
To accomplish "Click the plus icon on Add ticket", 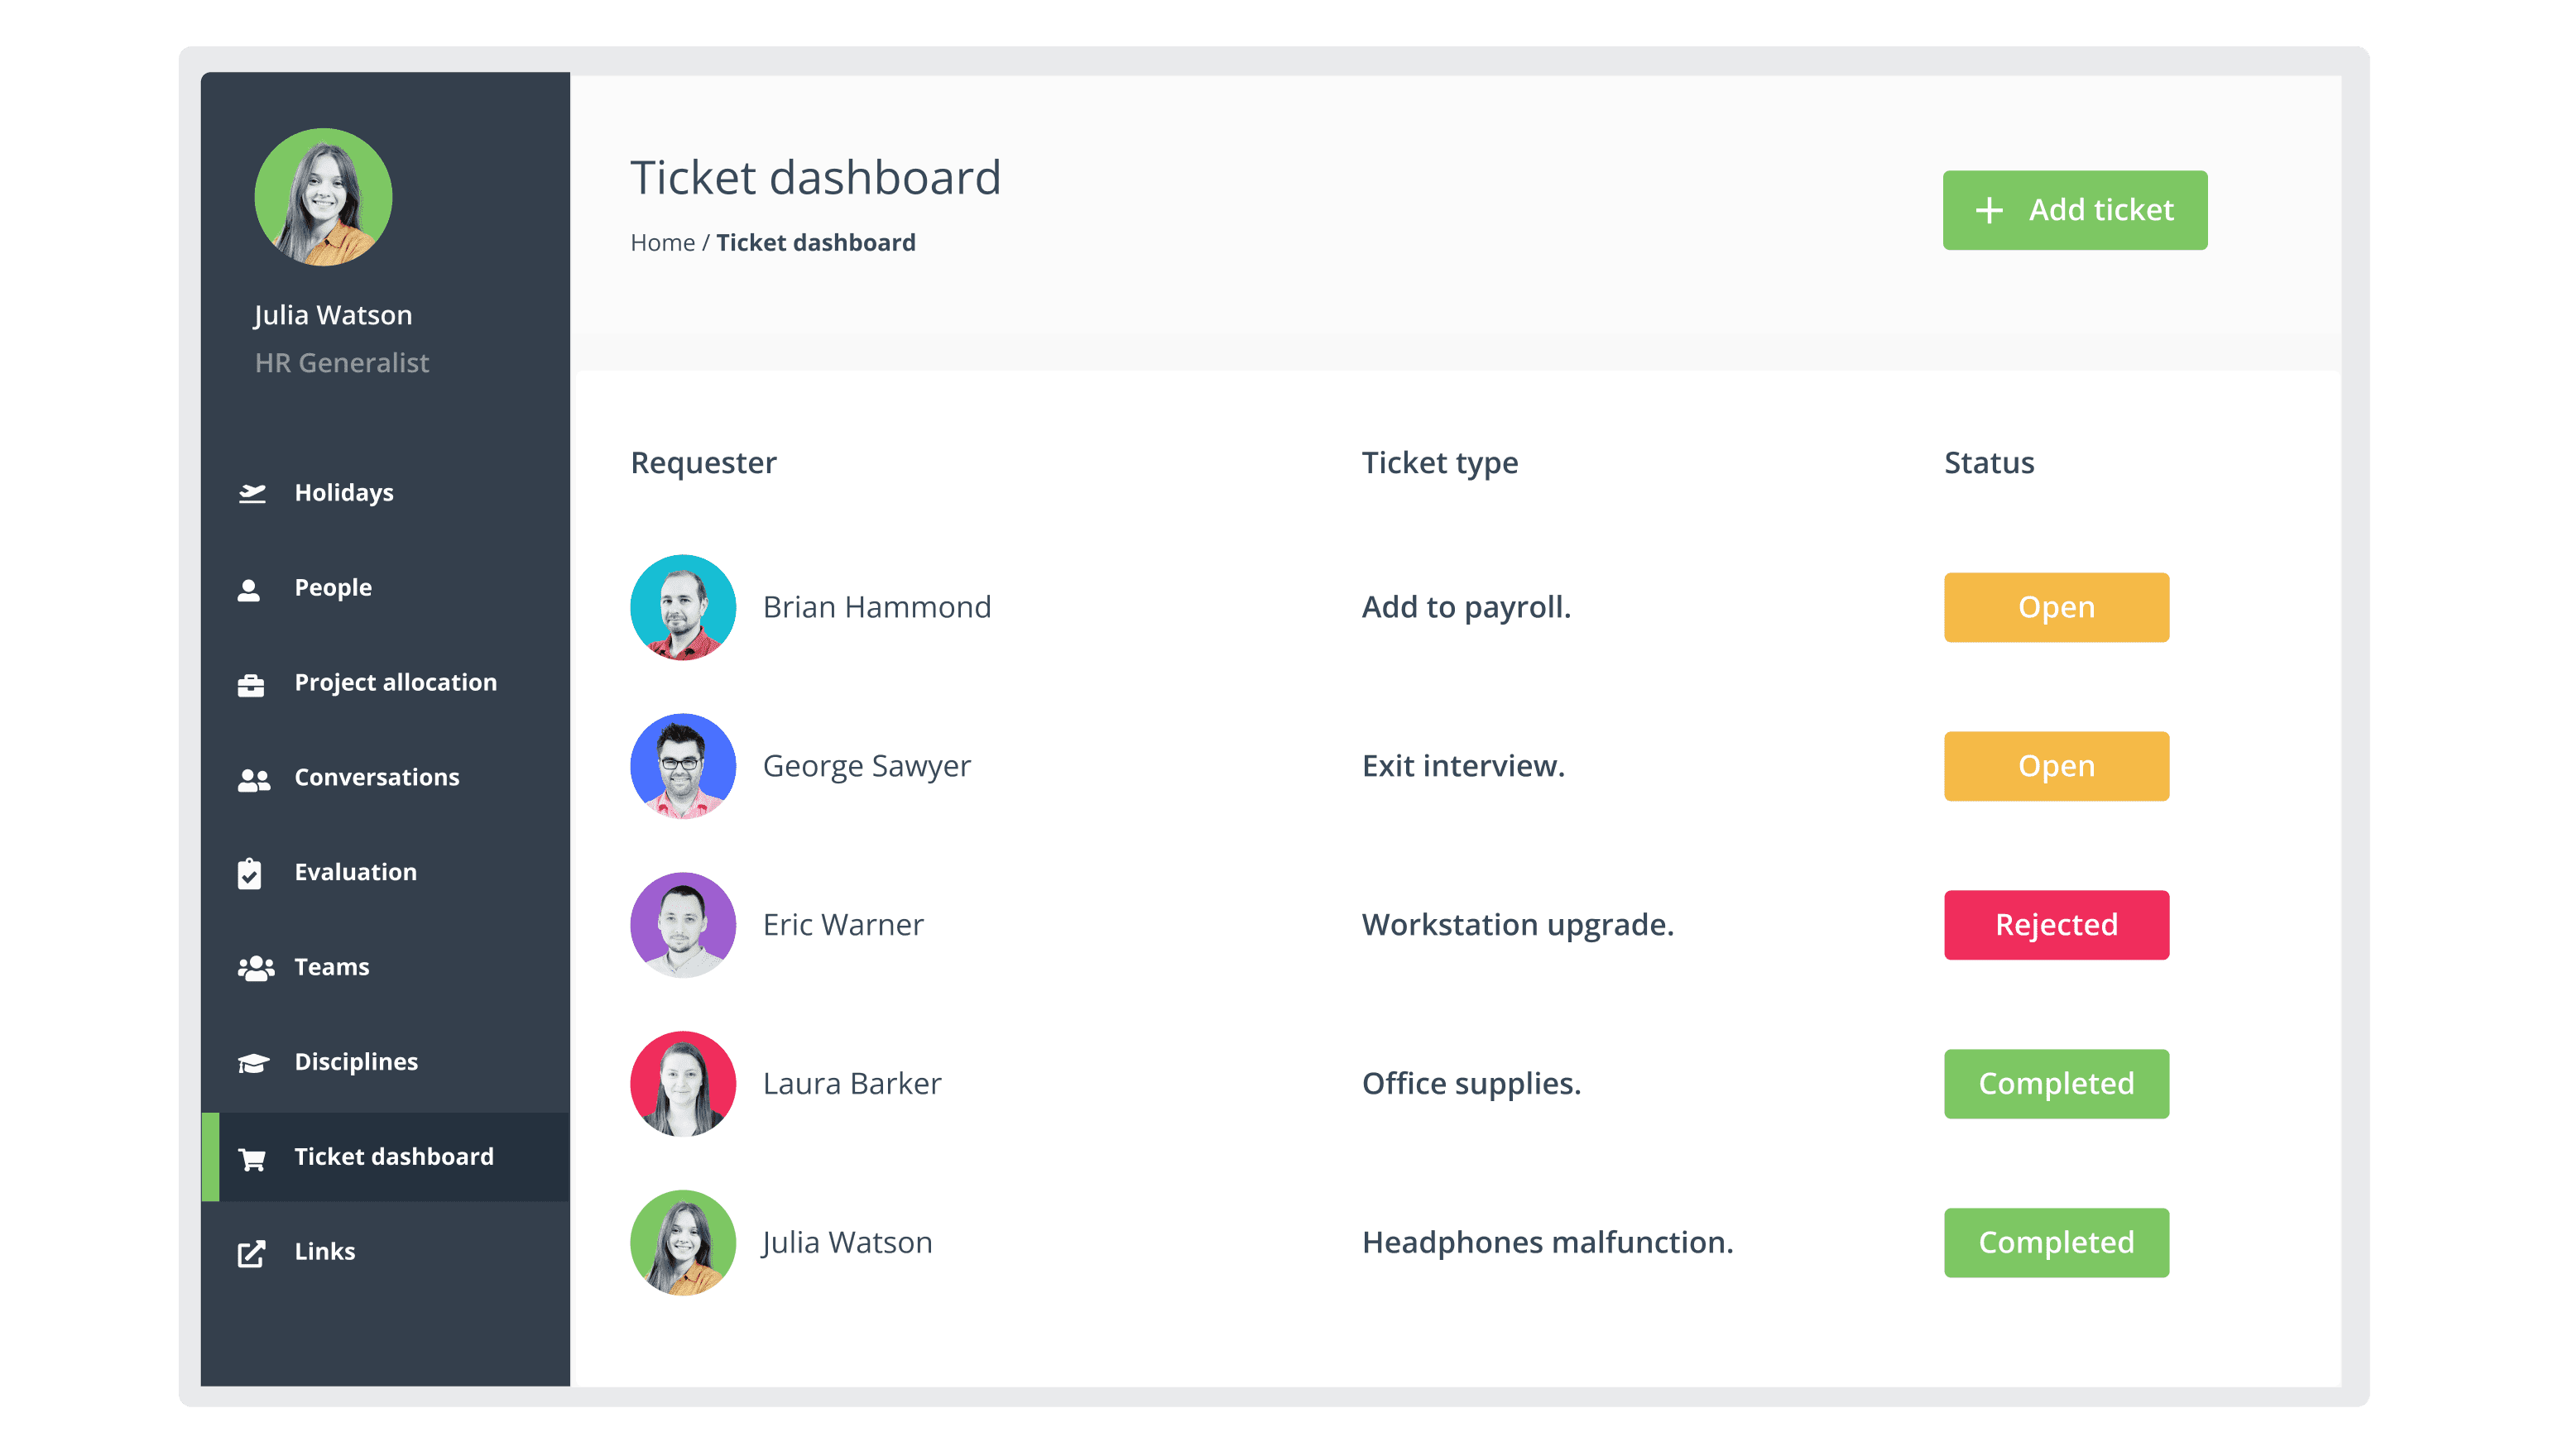I will click(1989, 210).
